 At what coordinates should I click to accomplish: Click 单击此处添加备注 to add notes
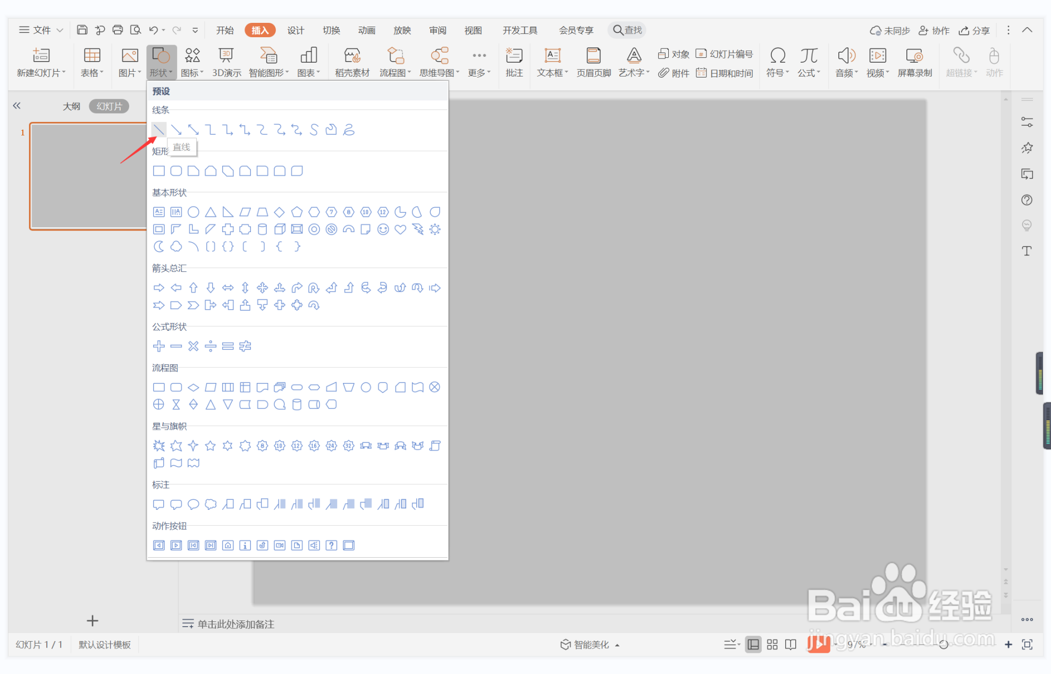[236, 624]
